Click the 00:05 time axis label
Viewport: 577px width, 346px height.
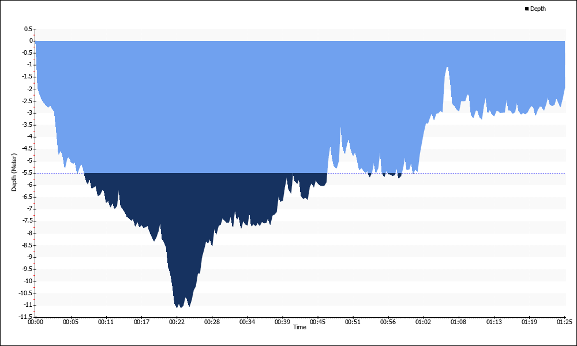coord(70,322)
